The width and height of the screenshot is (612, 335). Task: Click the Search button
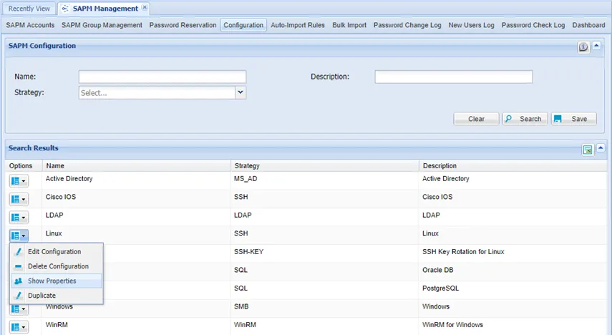pyautogui.click(x=525, y=119)
